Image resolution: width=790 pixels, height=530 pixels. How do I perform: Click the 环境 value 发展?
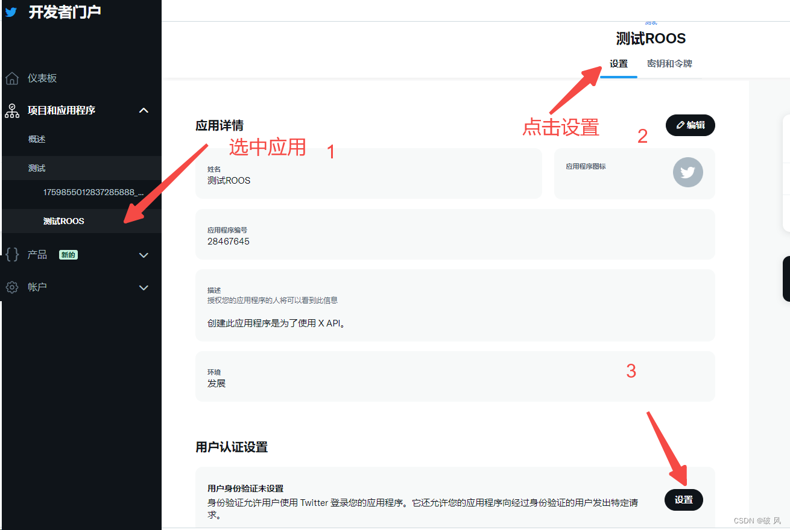(216, 384)
